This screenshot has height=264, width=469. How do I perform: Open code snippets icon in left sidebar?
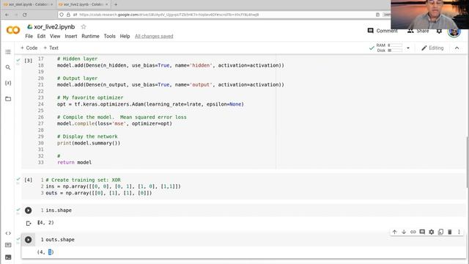pos(8,233)
